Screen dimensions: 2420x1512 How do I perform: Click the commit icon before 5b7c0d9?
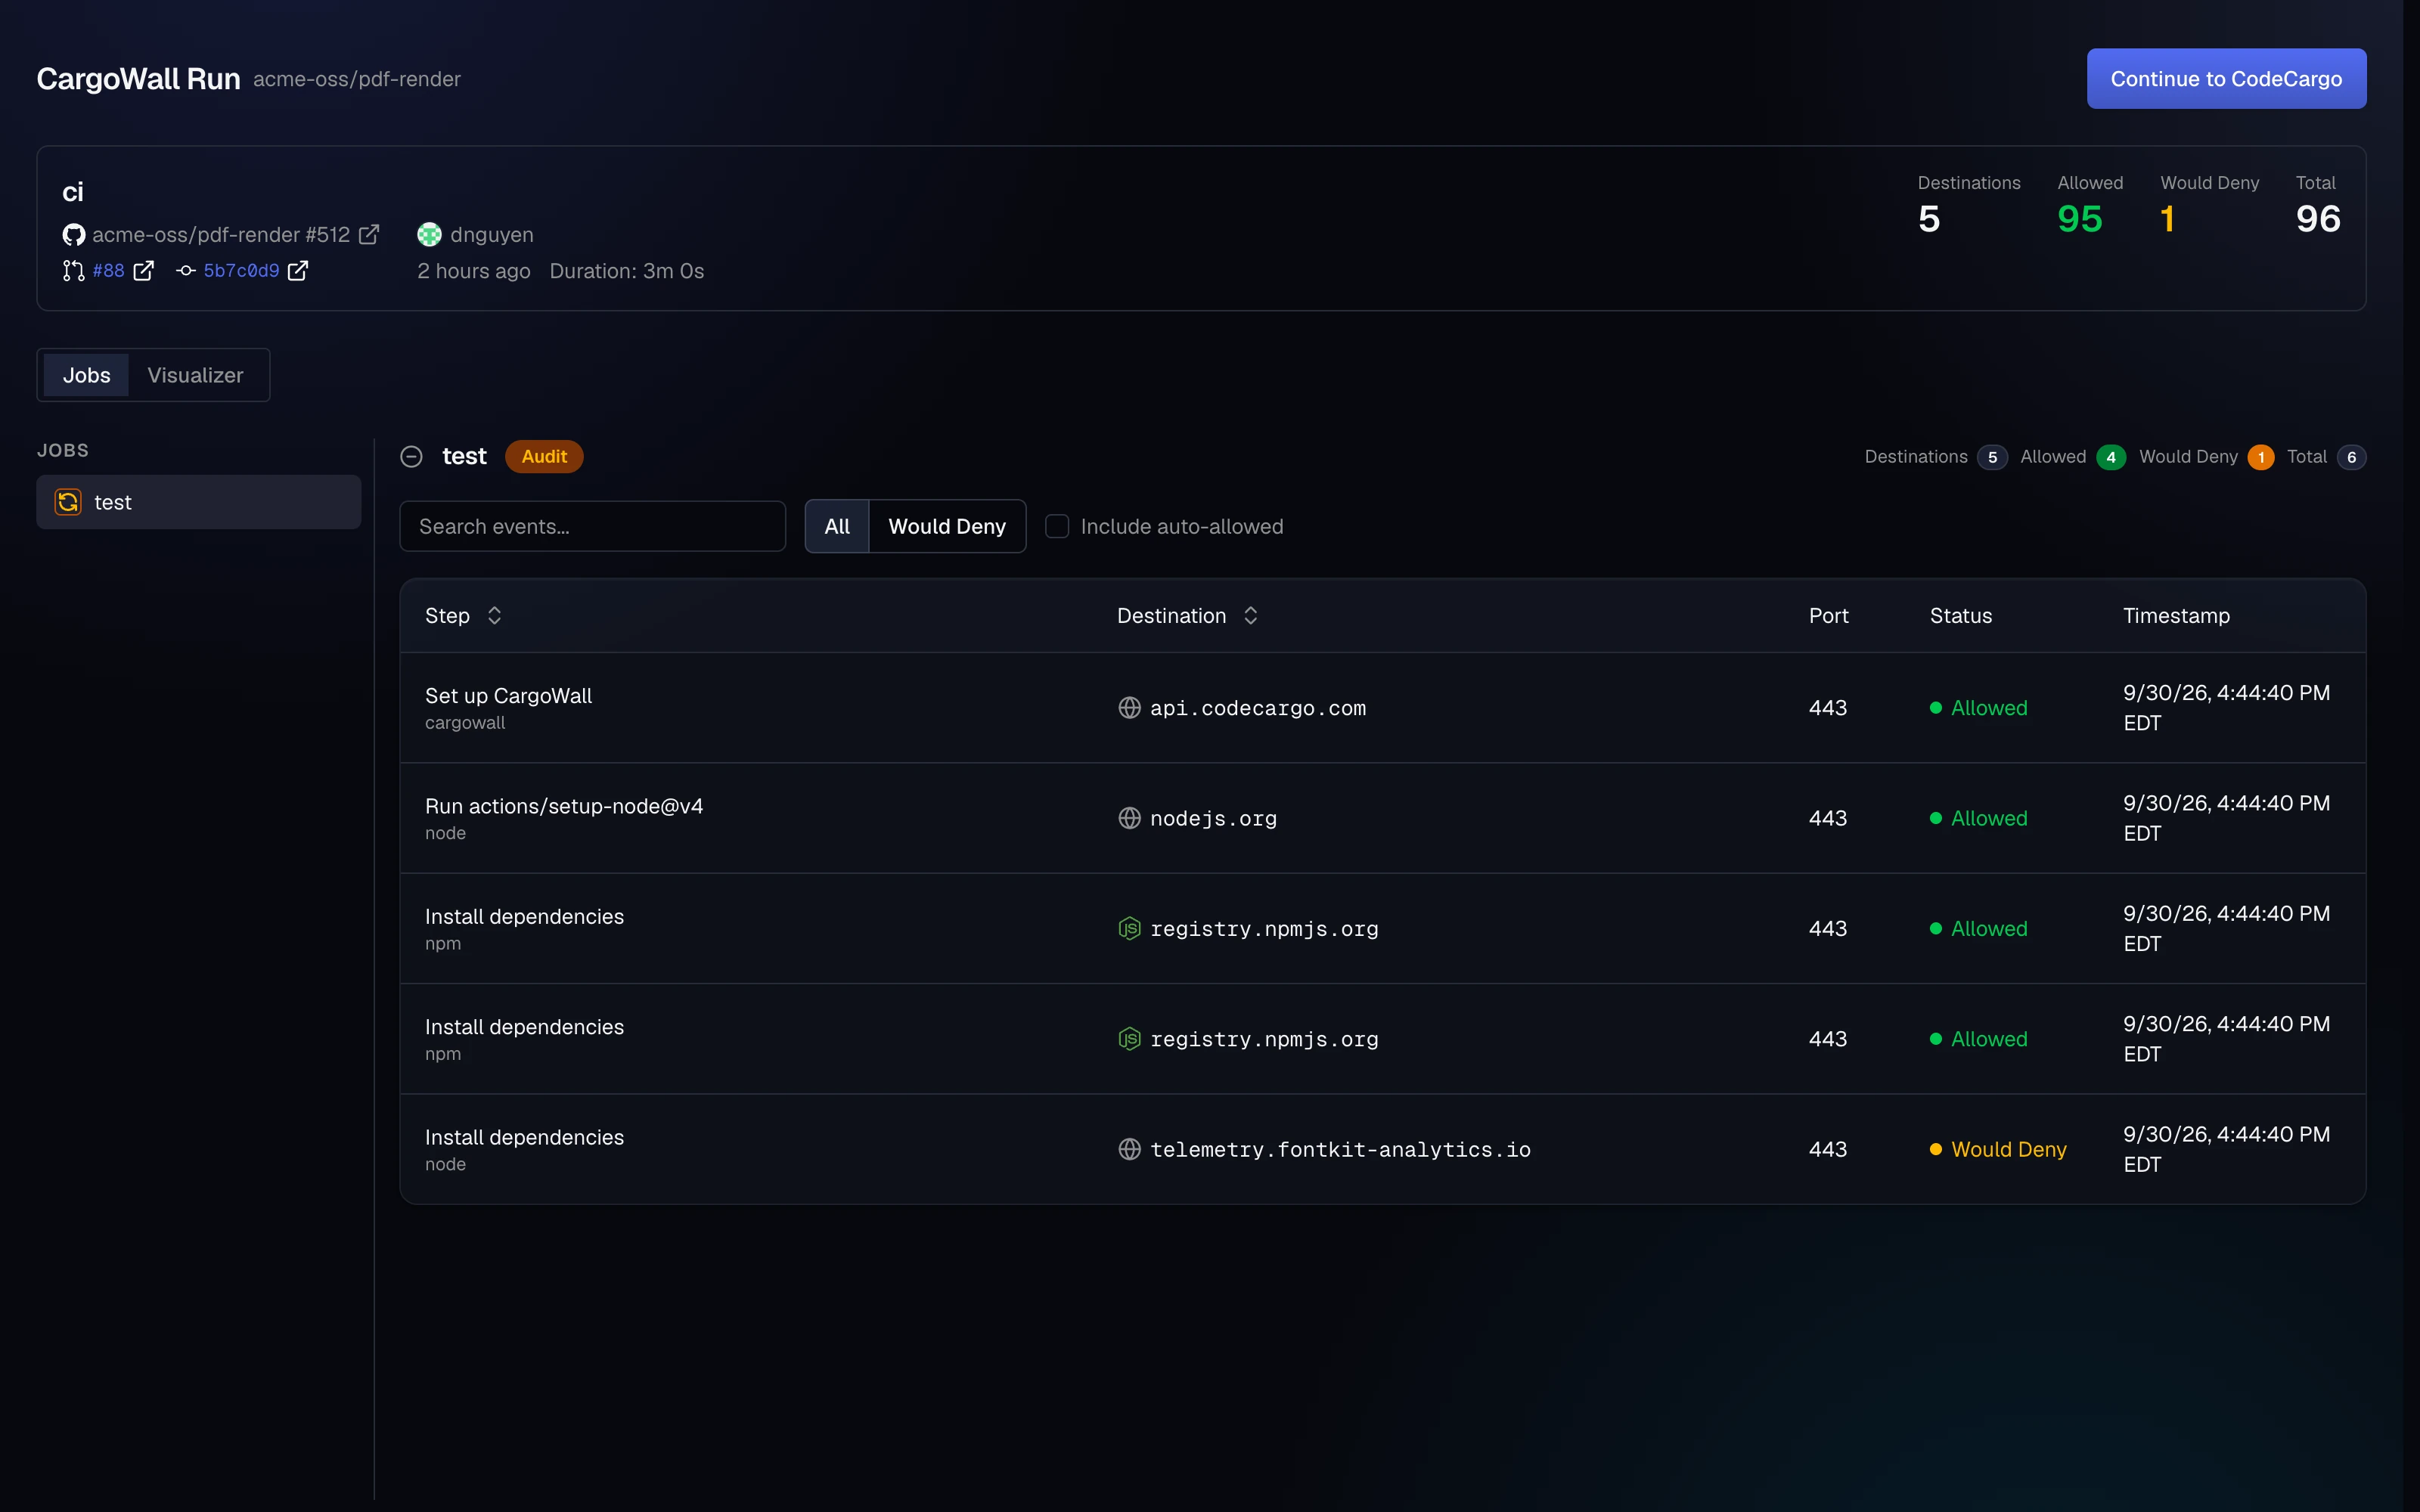186,271
